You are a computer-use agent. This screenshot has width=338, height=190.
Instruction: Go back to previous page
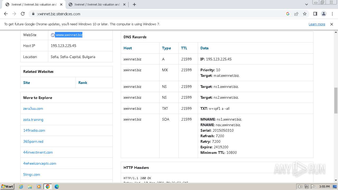click(6, 14)
